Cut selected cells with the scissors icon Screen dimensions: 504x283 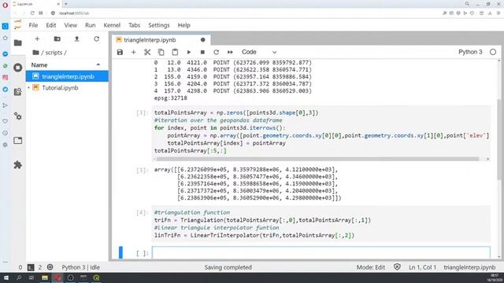point(147,52)
